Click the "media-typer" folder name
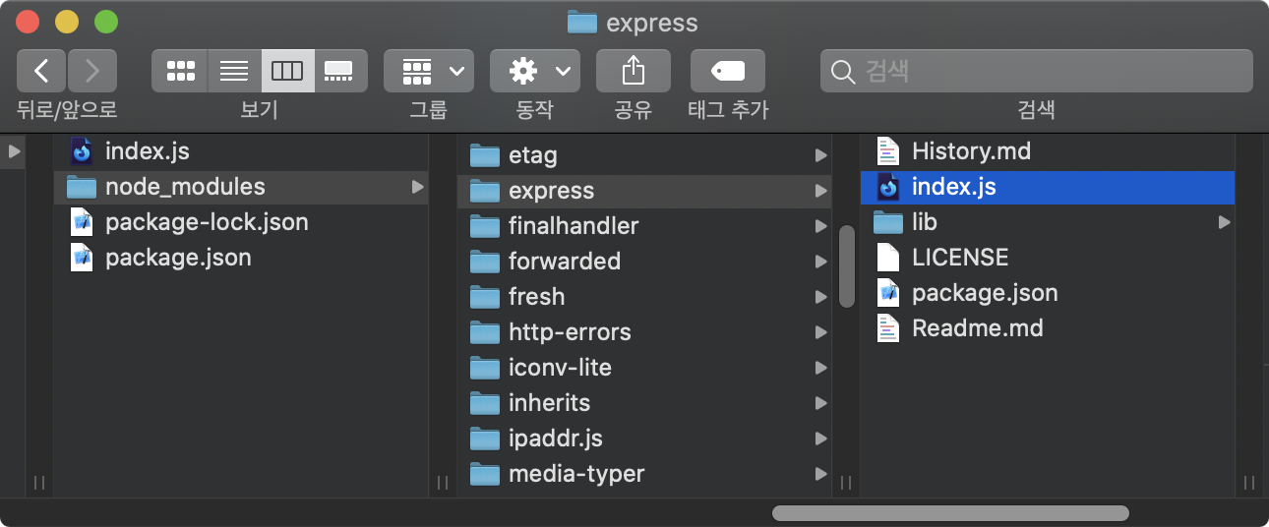 click(x=576, y=474)
